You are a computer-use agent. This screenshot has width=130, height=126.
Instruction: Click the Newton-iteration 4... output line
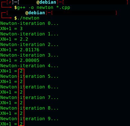(x=29, y=66)
